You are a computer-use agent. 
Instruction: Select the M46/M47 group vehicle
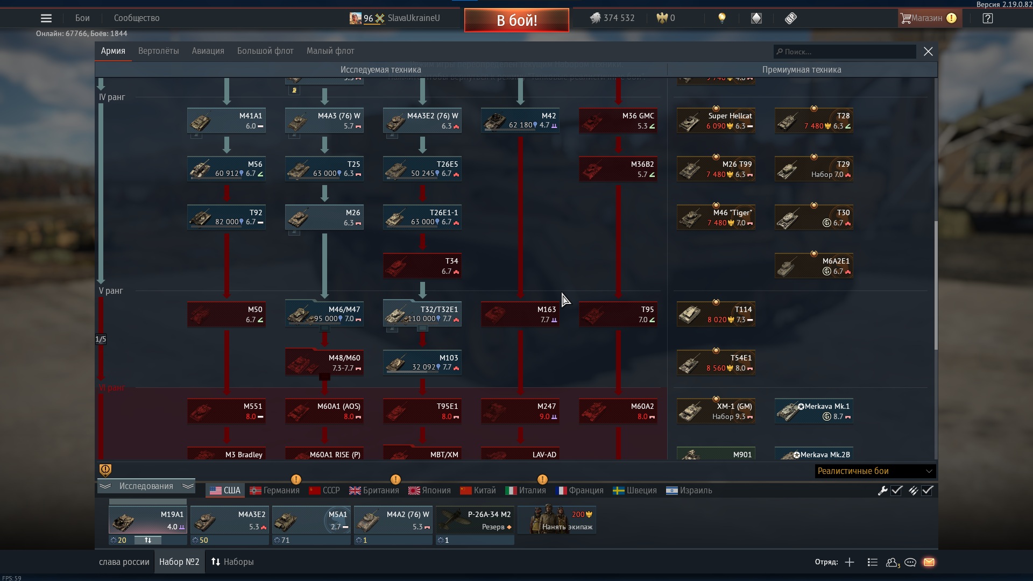(324, 314)
